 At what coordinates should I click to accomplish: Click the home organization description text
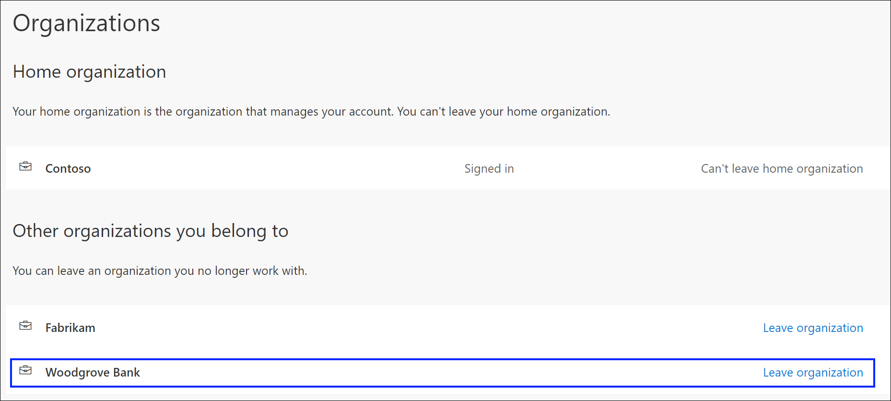tap(311, 111)
